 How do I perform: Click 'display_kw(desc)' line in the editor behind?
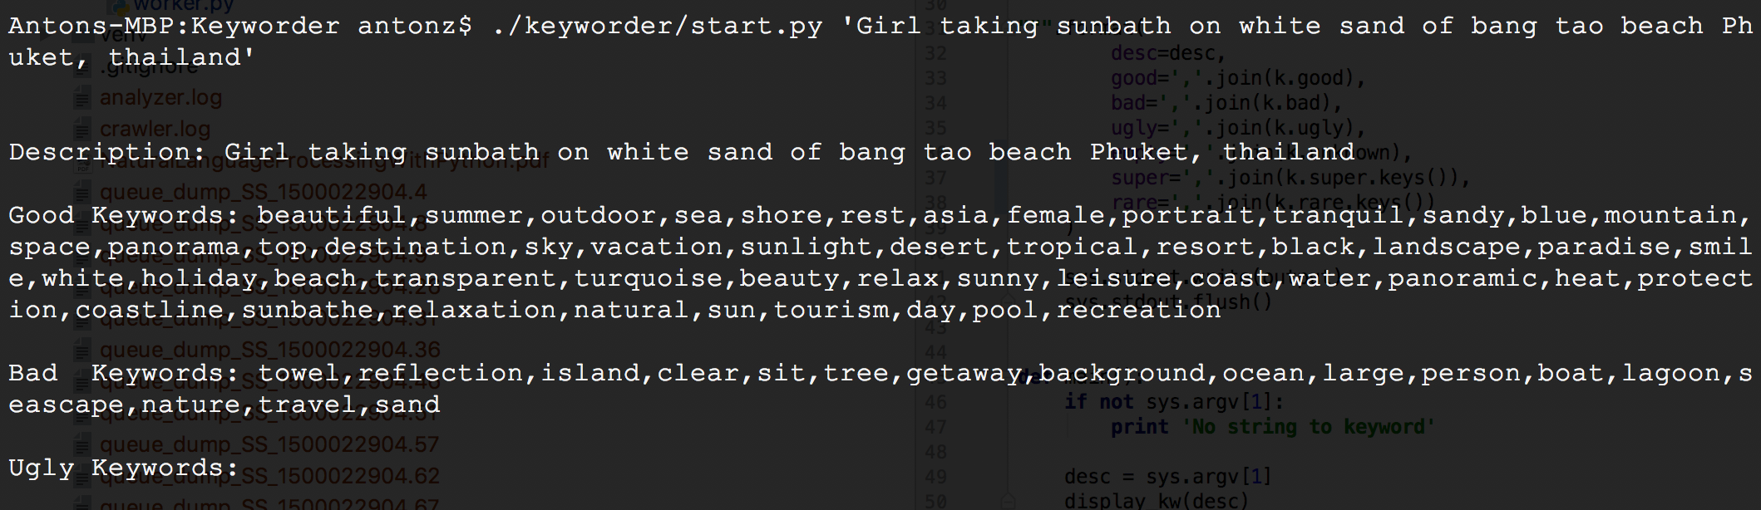(x=1157, y=501)
